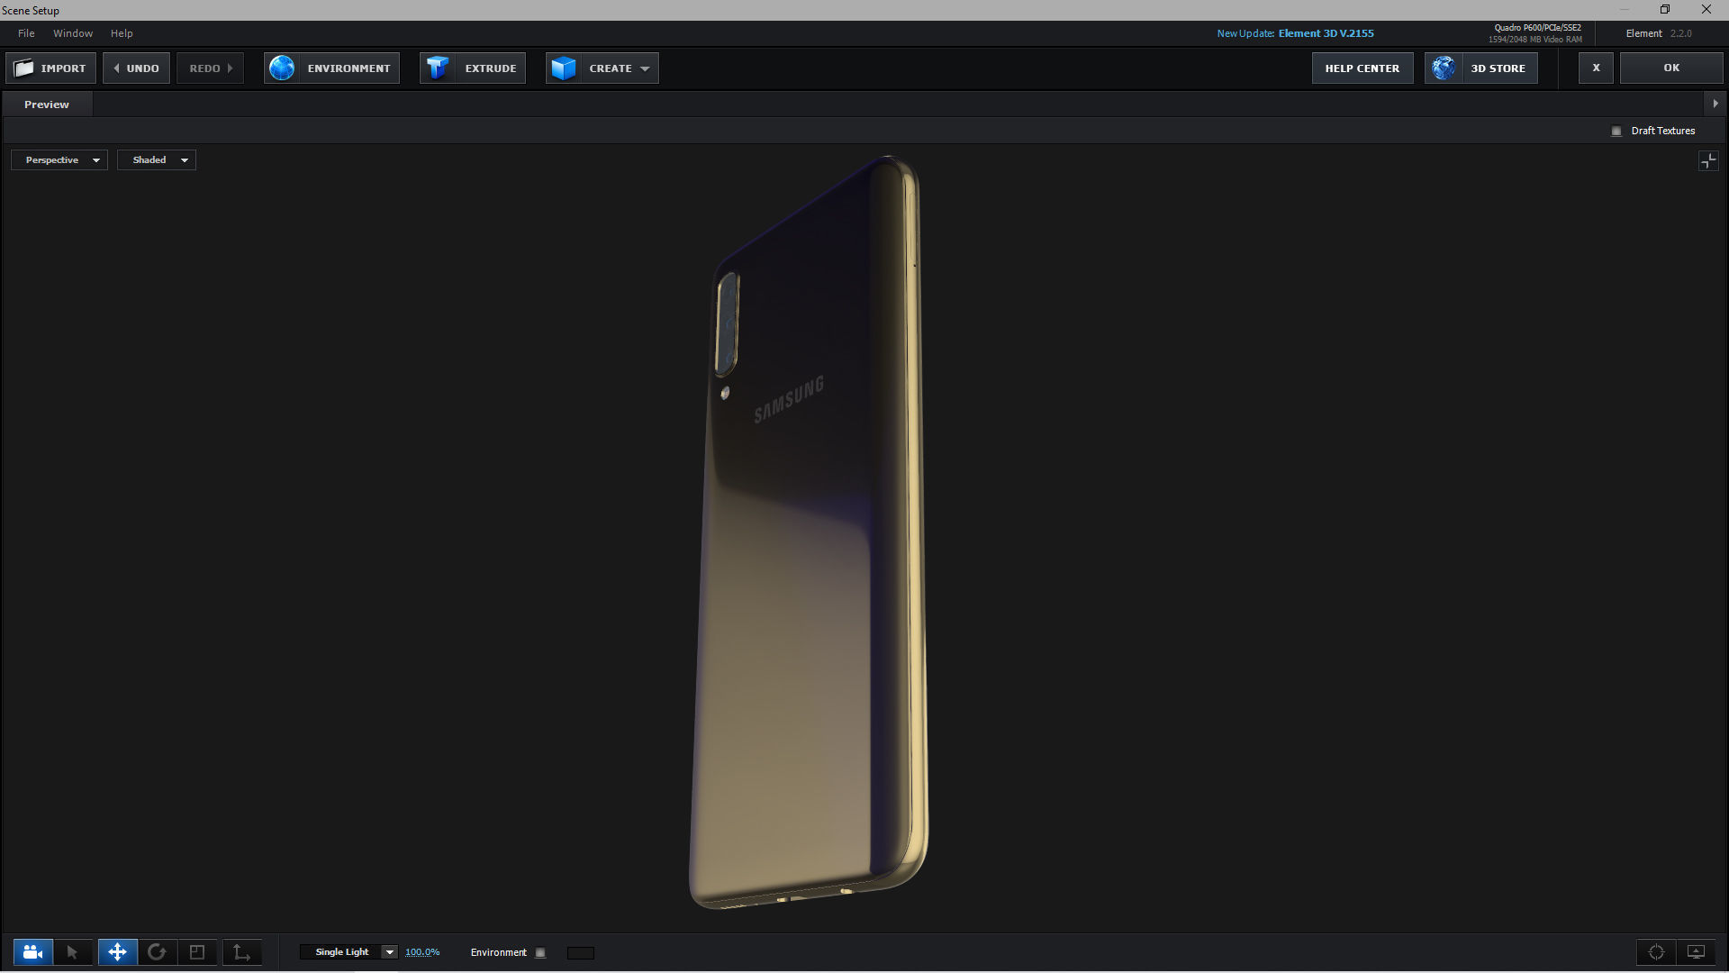Open the Create primitives dropdown
This screenshot has height=973, width=1729.
(602, 68)
